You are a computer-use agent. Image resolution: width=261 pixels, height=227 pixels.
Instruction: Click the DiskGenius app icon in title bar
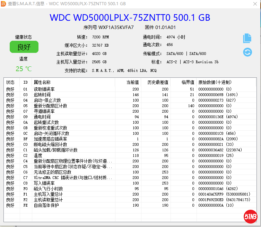click(3, 3)
